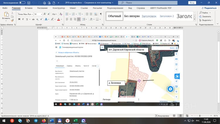
Task: Show paragraph marks with pilcrow icon
Action: pyautogui.click(x=101, y=14)
